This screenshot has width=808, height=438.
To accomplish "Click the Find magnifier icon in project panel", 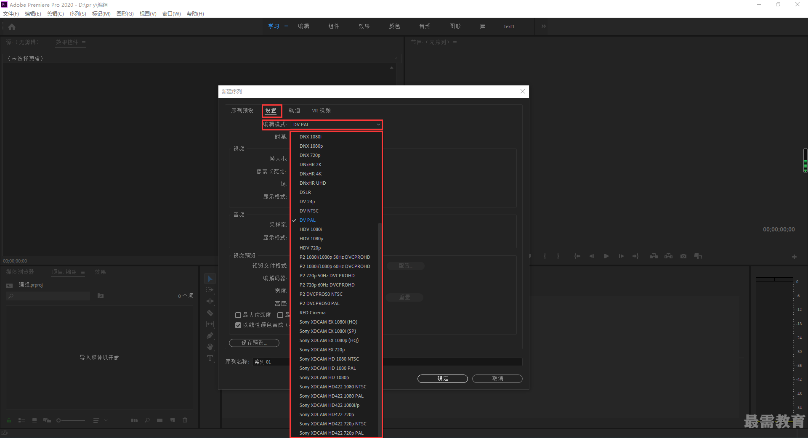I will tap(147, 420).
